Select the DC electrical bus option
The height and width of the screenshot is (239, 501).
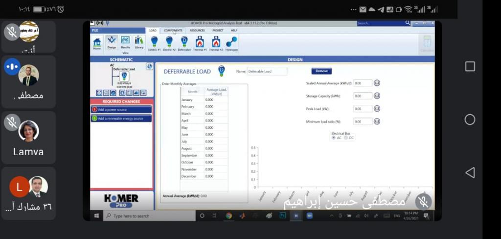[346, 138]
